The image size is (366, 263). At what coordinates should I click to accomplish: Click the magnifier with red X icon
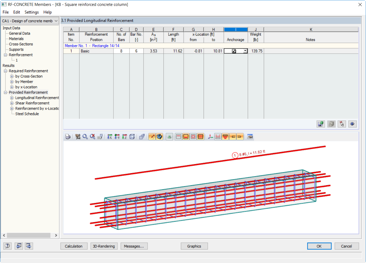[93, 137]
